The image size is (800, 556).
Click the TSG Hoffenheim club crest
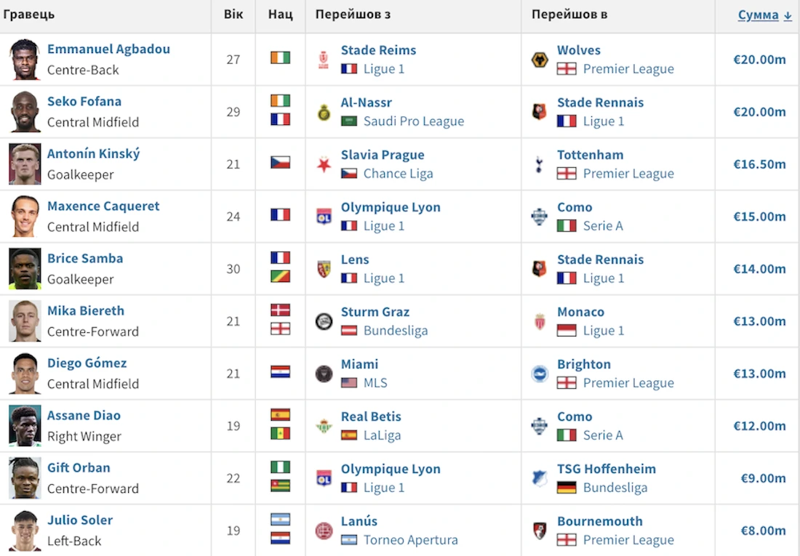click(x=540, y=478)
